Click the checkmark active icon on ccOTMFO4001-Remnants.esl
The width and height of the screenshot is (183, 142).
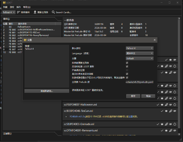pos(162,130)
